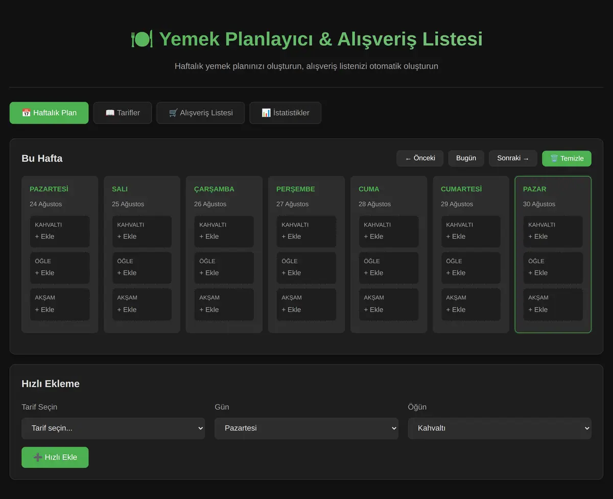Click the plate and cutlery icon in title
Image resolution: width=613 pixels, height=499 pixels.
[x=142, y=39]
